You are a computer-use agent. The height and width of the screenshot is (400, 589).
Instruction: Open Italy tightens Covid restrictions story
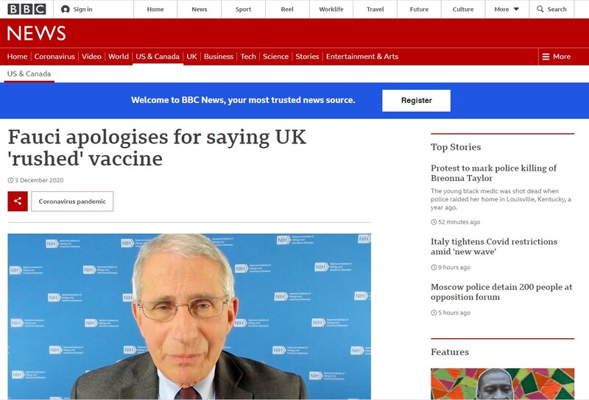click(x=494, y=246)
